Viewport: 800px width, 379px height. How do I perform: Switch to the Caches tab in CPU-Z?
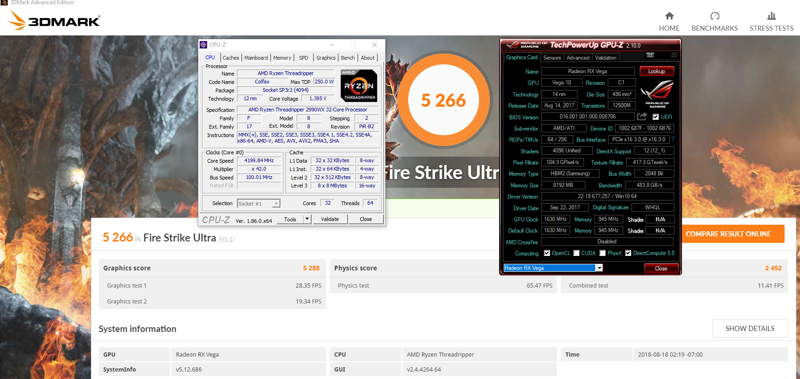[231, 58]
